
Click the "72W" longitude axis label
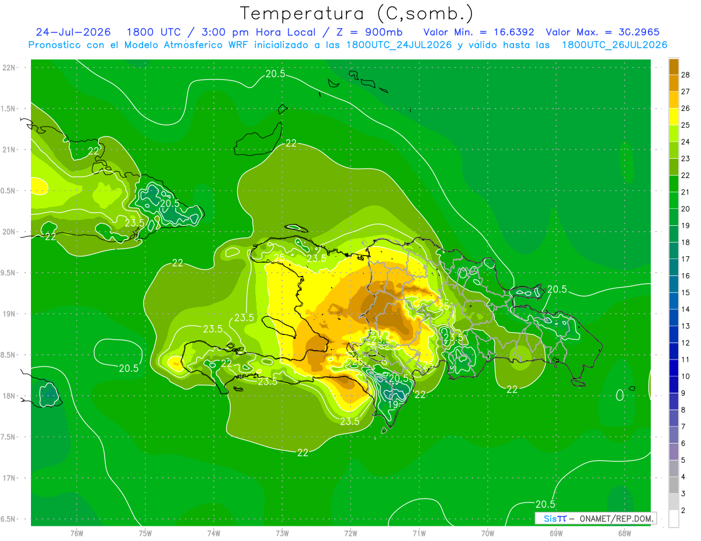click(x=350, y=533)
